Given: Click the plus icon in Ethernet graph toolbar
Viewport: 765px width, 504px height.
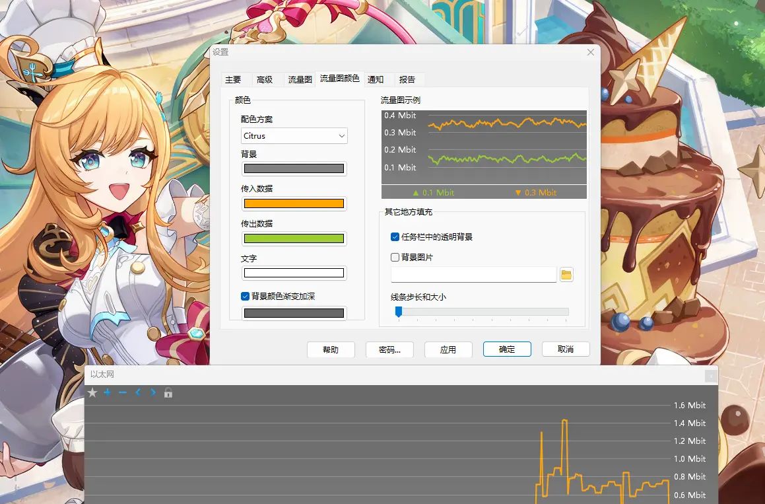Looking at the screenshot, I should [108, 392].
